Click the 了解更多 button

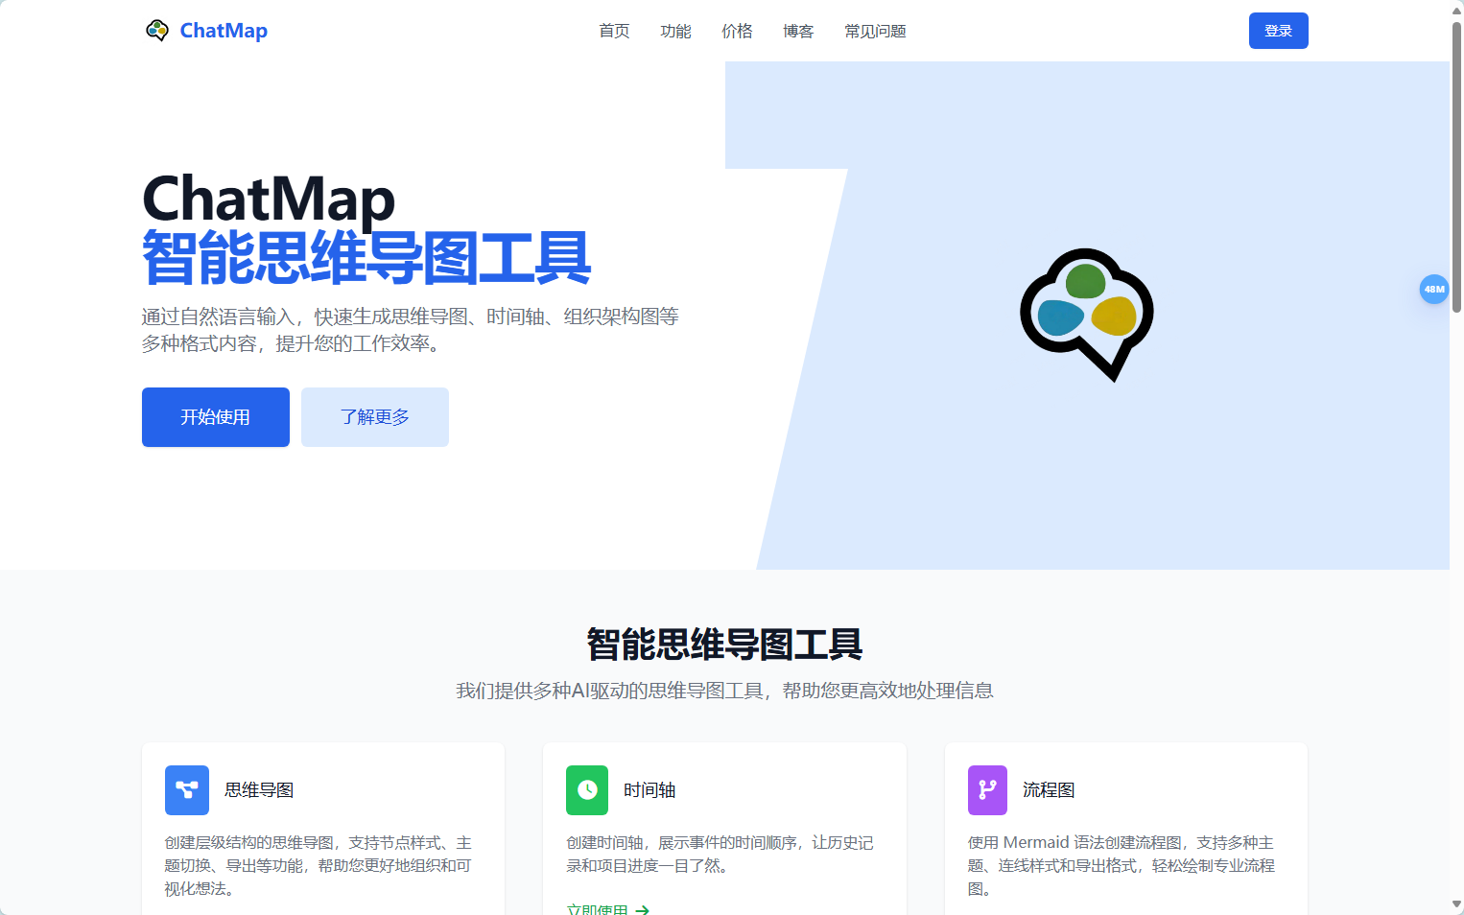click(x=375, y=417)
